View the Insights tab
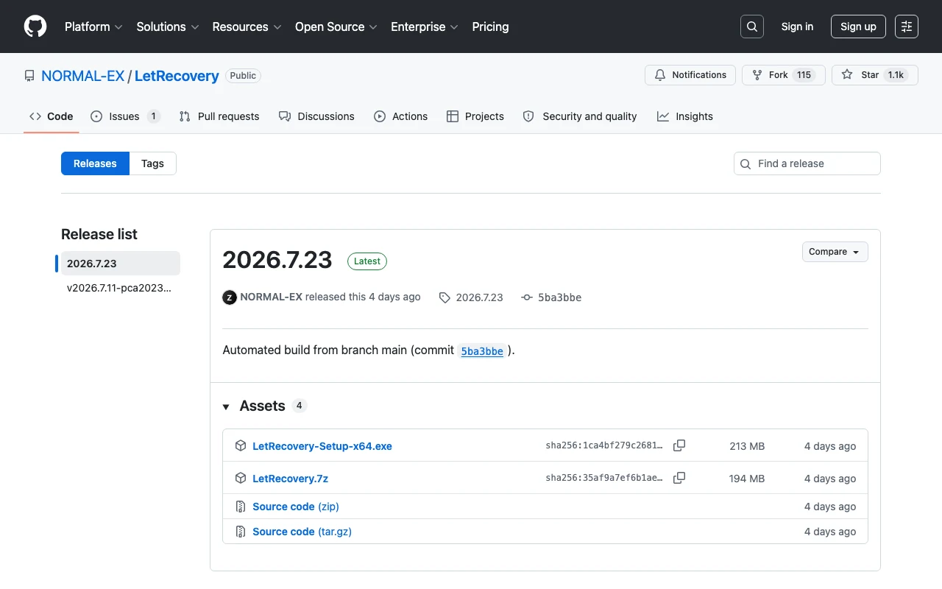Viewport: 942px width, 589px height. pyautogui.click(x=685, y=116)
